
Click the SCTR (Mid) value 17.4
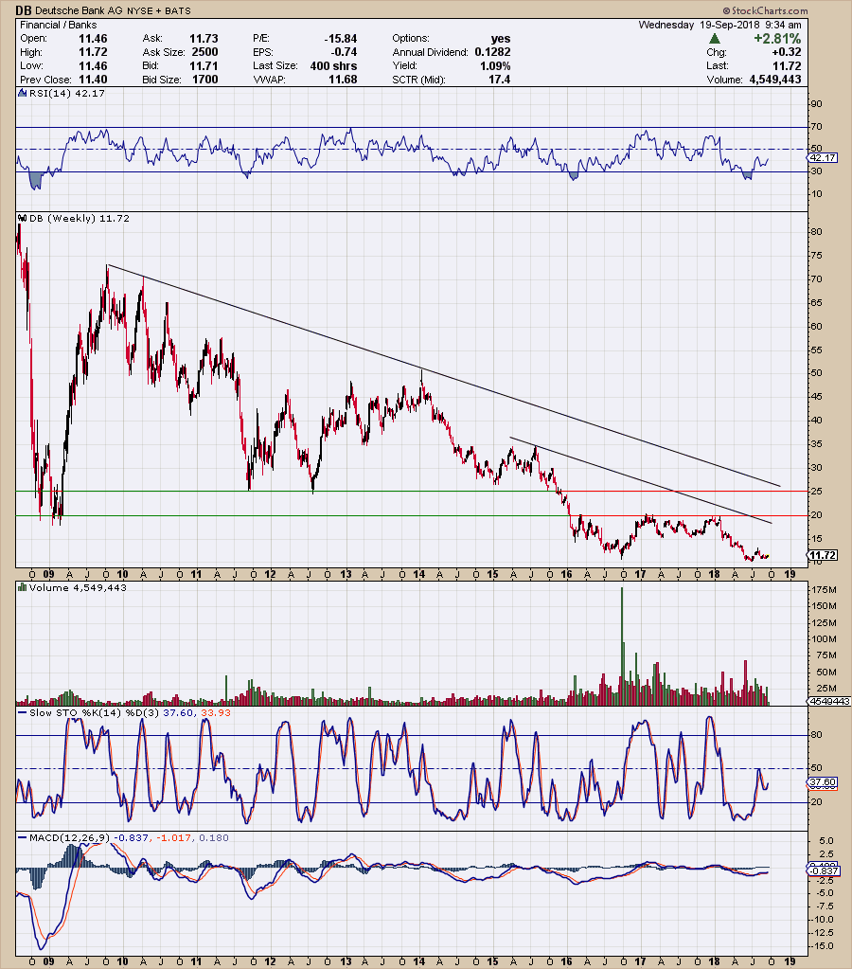[499, 80]
